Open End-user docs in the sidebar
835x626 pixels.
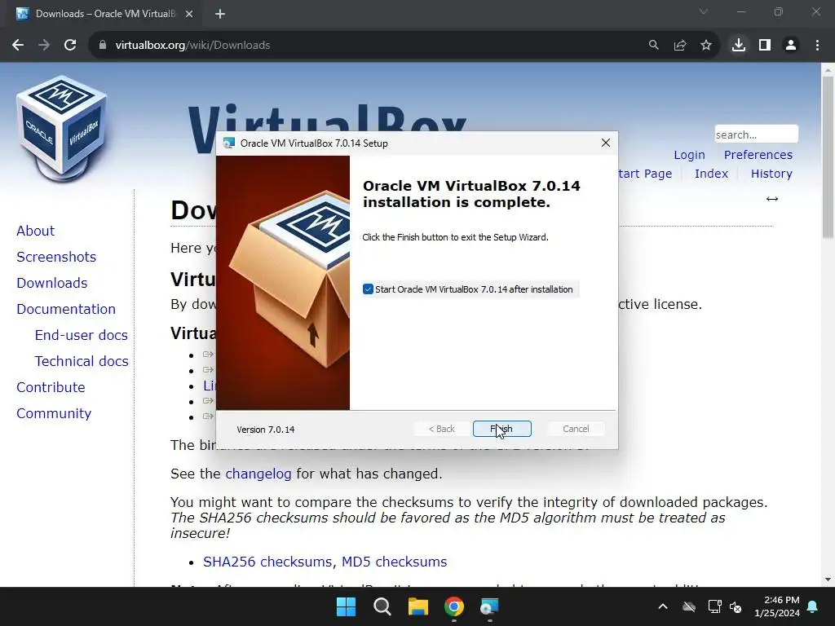[x=81, y=335]
